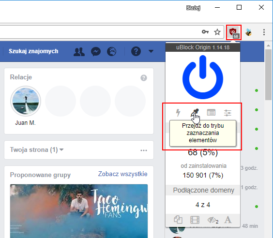
Task: Click Szukaj znajomych link
Action: coord(33,51)
